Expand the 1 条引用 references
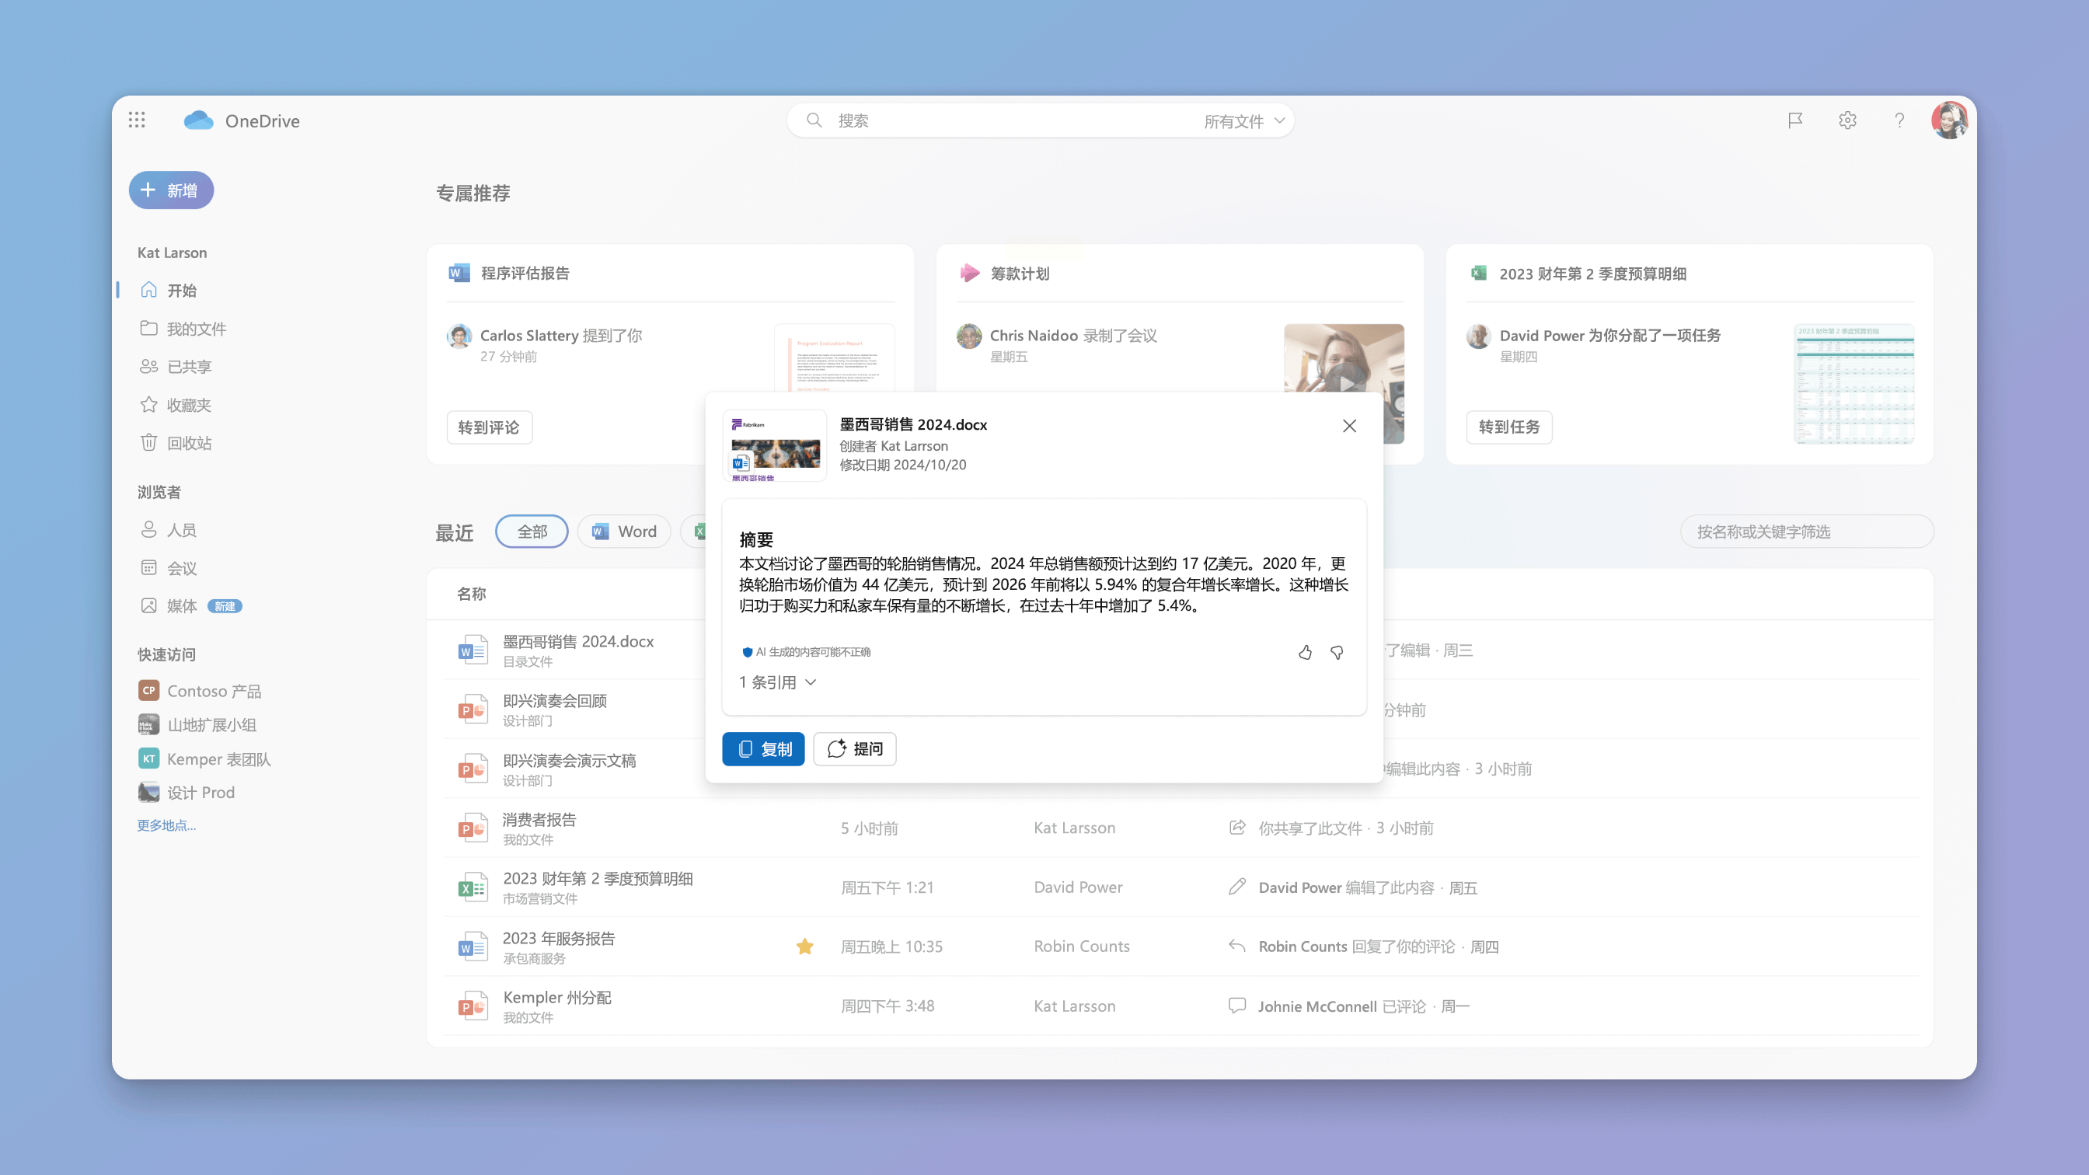This screenshot has width=2089, height=1175. [777, 682]
